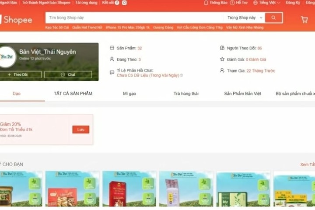The height and width of the screenshot is (210, 315).
Task: Open Hỗ Trợ help link
Action: (239, 3)
